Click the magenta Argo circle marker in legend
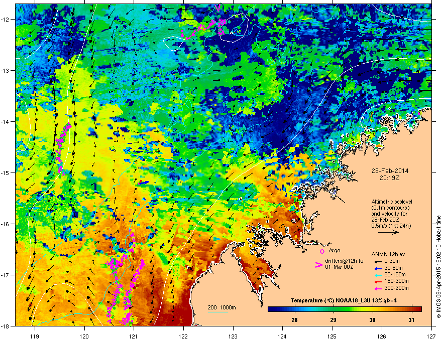442x341 pixels. click(322, 251)
